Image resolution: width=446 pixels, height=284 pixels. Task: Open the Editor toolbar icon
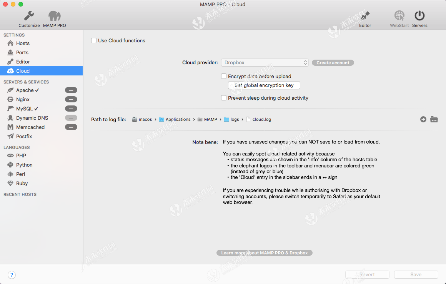365,16
